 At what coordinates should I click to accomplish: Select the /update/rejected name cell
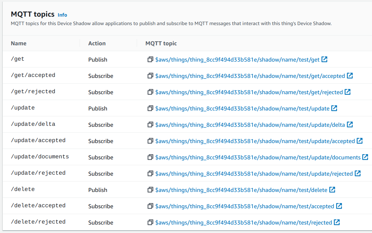pos(38,173)
